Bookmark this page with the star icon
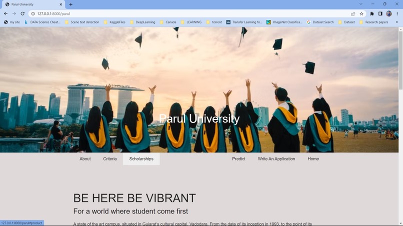 point(361,14)
